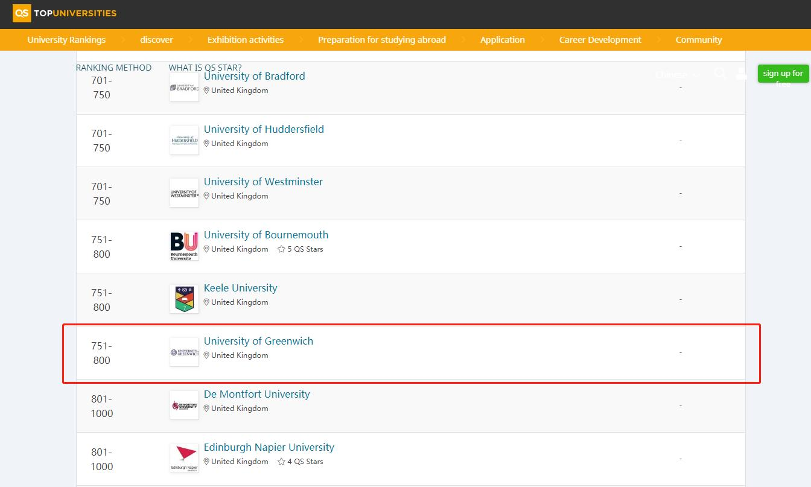This screenshot has width=811, height=487.
Task: Click the De Montfort University logo
Action: click(184, 405)
